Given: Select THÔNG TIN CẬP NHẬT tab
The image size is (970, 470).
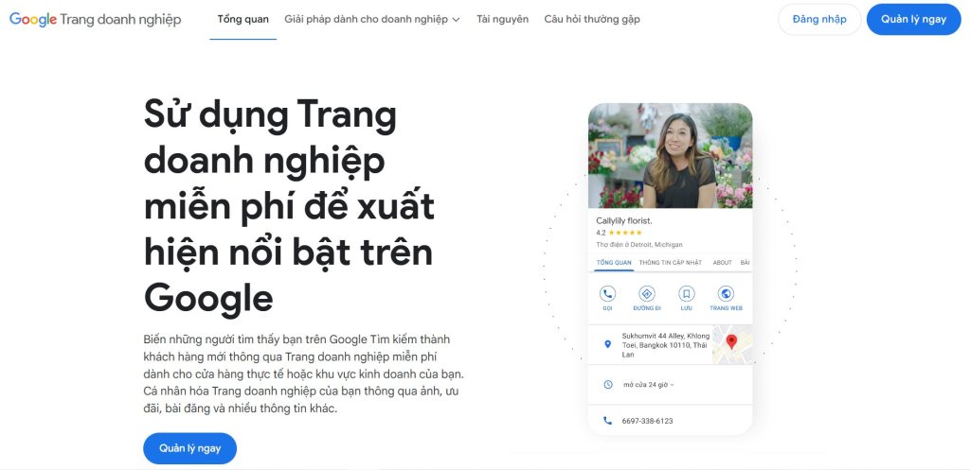Looking at the screenshot, I should click(x=671, y=263).
